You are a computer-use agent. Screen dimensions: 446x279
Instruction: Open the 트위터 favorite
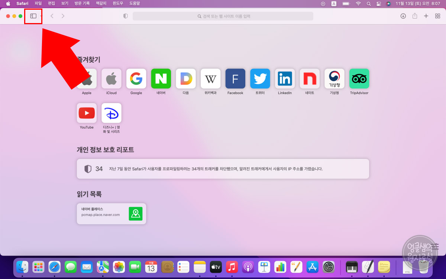pos(260,78)
